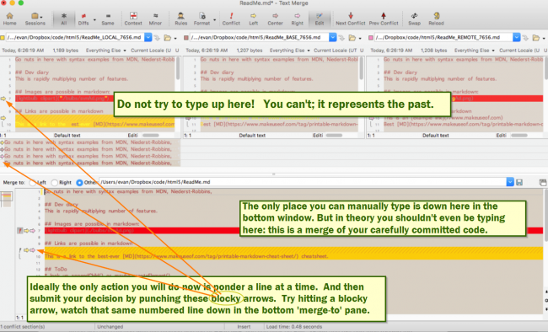Open the Sessions menu button

(x=35, y=19)
